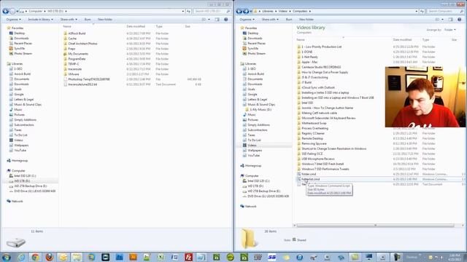Click the Forward arrow in the Videos library window

[246, 12]
